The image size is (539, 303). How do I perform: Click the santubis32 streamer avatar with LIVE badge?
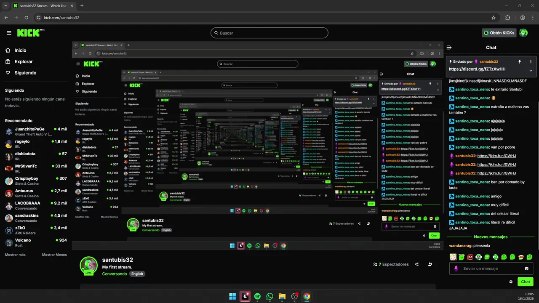click(x=89, y=266)
